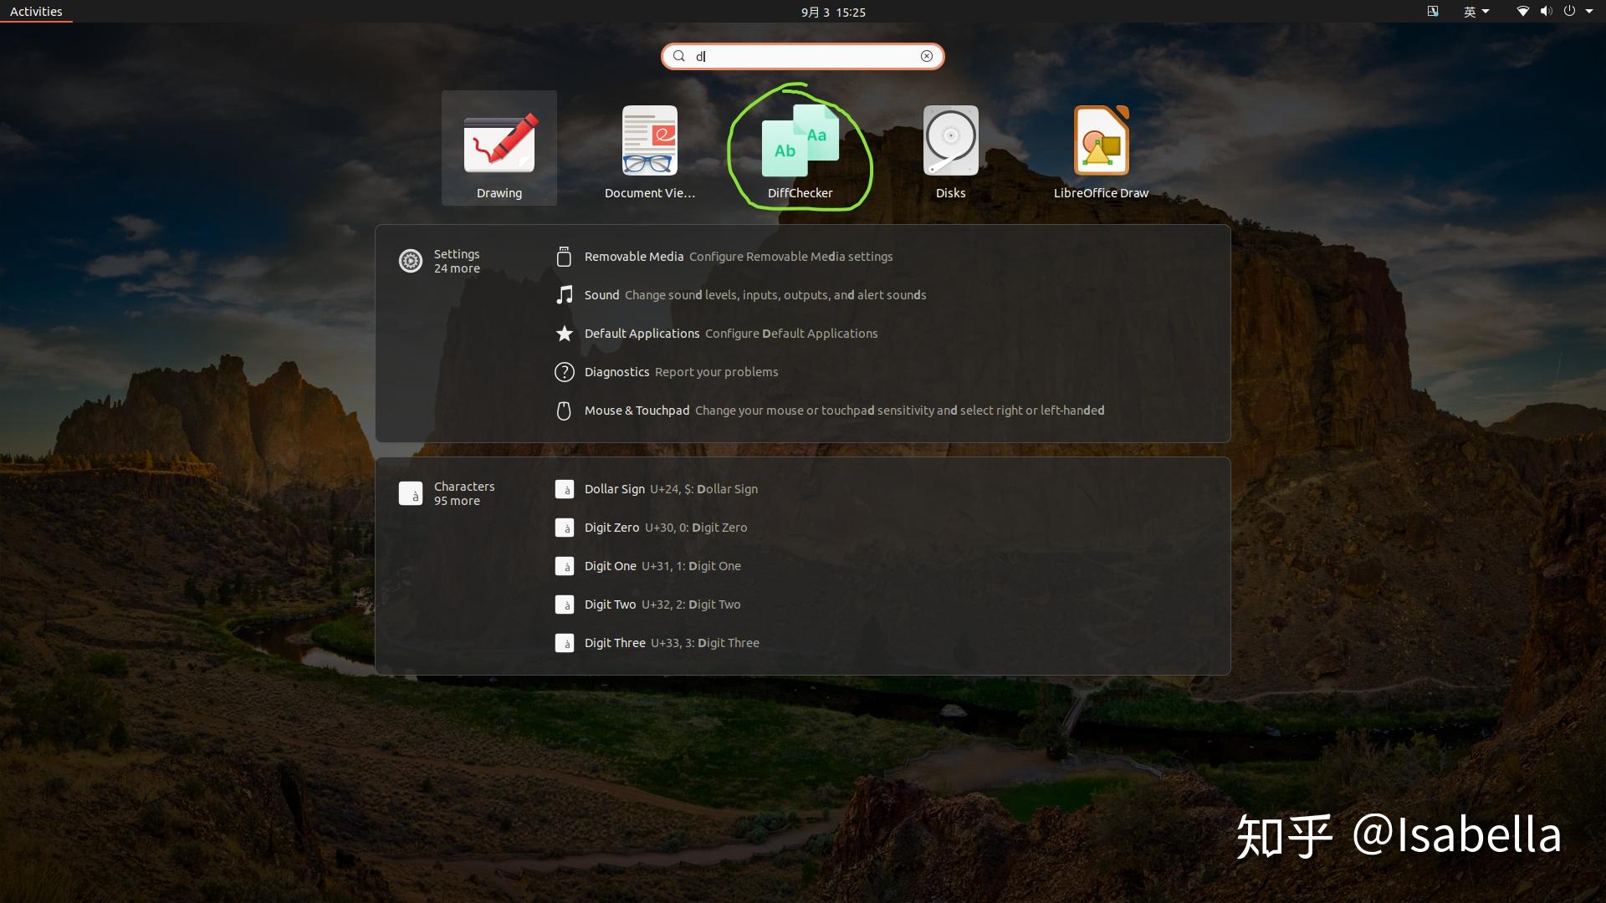The height and width of the screenshot is (903, 1606).
Task: Expand the system menu arrow
Action: (x=1589, y=12)
